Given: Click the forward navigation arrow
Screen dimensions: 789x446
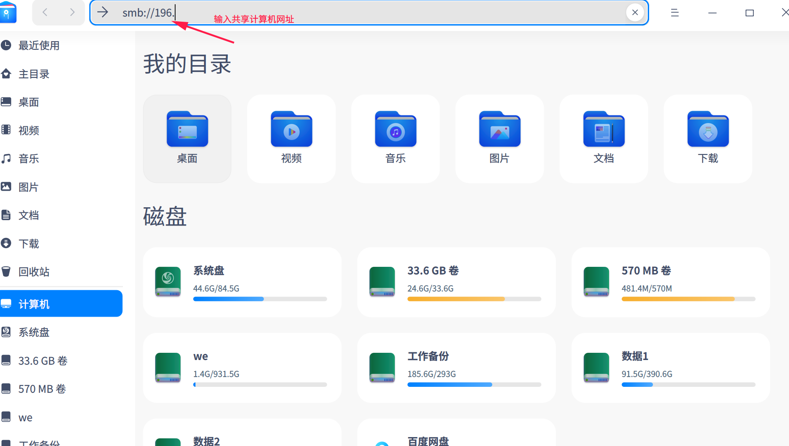Looking at the screenshot, I should [x=72, y=12].
